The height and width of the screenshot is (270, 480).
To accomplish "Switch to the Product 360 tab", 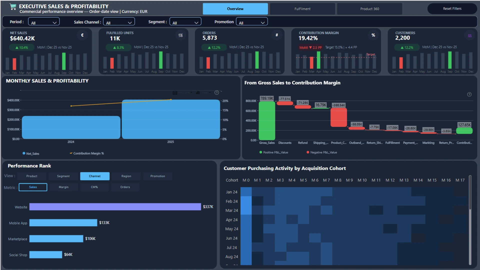I will click(369, 9).
